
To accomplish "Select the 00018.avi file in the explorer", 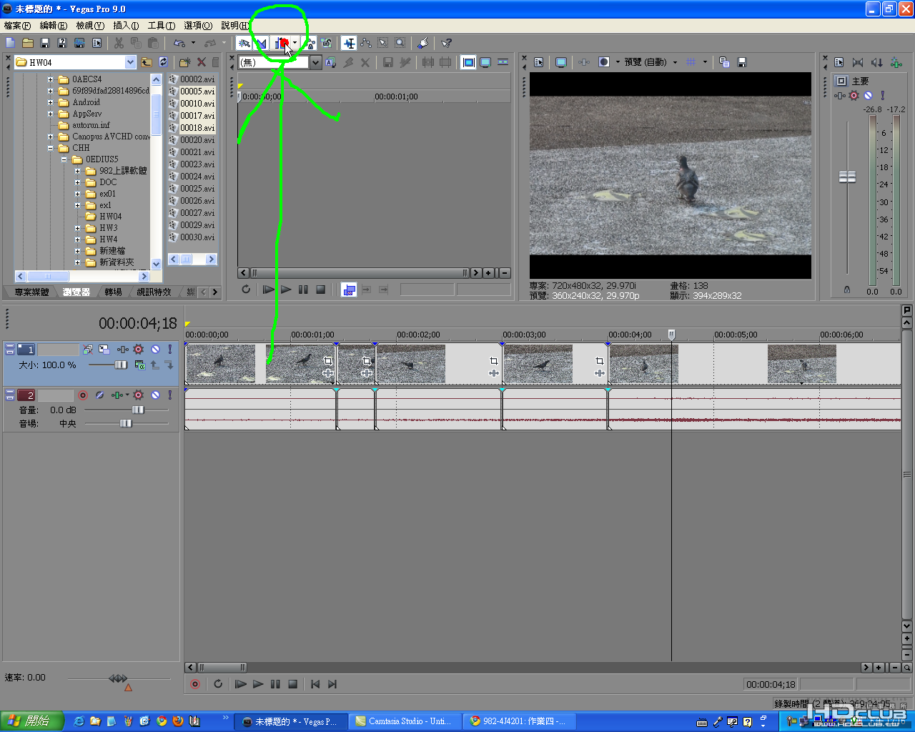I will click(197, 128).
